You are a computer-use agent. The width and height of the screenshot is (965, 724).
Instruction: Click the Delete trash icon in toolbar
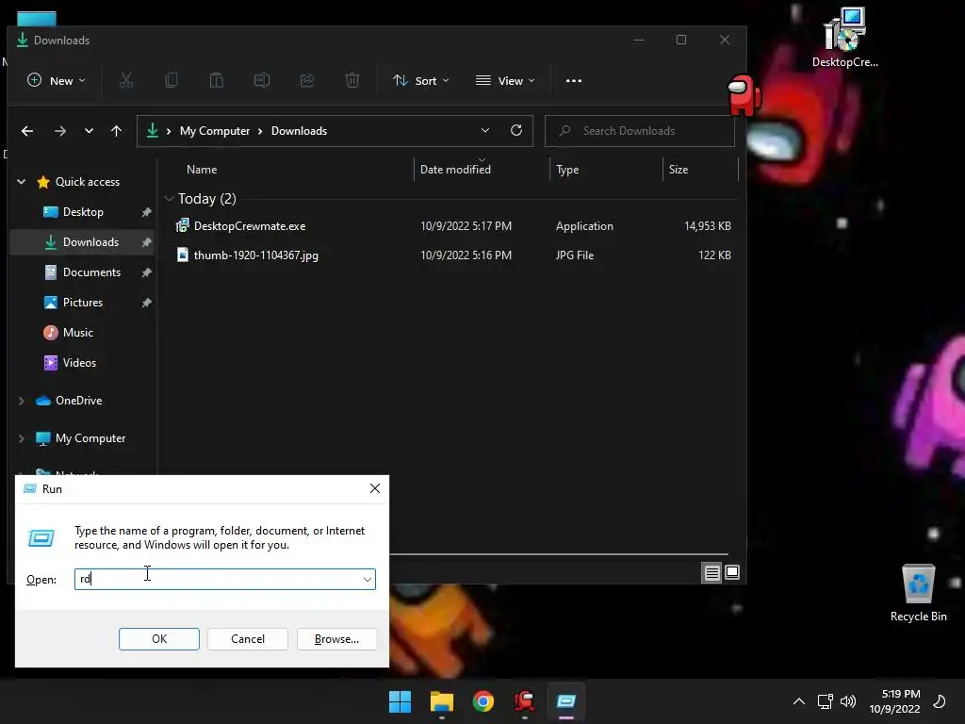tap(352, 80)
